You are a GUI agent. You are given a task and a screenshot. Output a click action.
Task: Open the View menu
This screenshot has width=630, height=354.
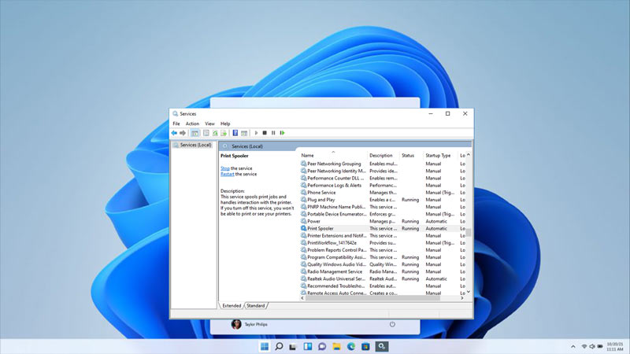point(209,124)
